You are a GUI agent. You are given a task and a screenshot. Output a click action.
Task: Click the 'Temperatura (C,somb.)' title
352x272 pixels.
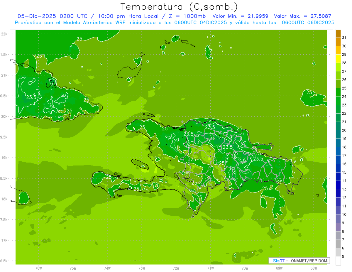tap(179, 7)
